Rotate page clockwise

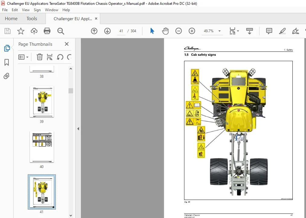69,57
